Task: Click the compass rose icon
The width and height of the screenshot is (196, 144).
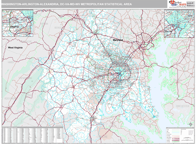Action: [190, 124]
